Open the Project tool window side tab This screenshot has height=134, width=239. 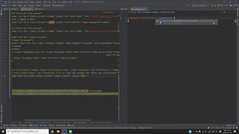(x=1, y=12)
